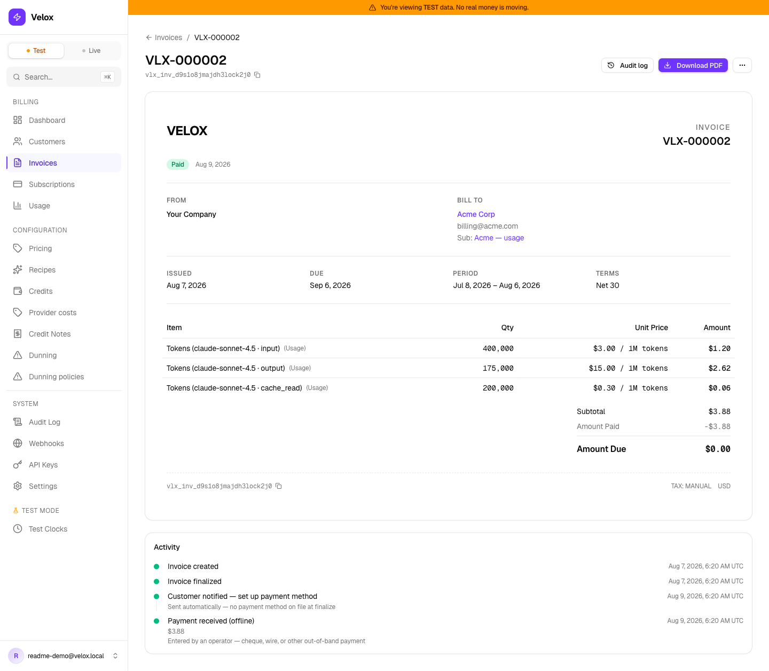
Task: Select the claude-sonnet-4.5 · input line item
Action: [449, 348]
